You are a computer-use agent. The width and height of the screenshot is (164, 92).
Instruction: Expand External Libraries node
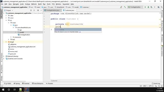[x=4, y=56]
